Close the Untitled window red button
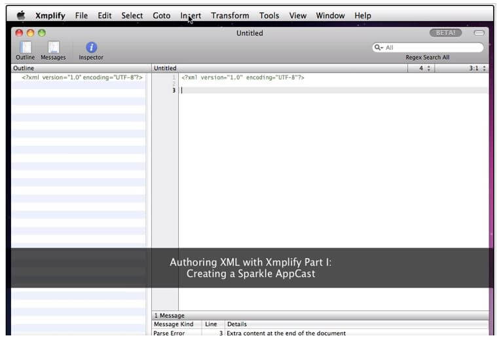 19,33
